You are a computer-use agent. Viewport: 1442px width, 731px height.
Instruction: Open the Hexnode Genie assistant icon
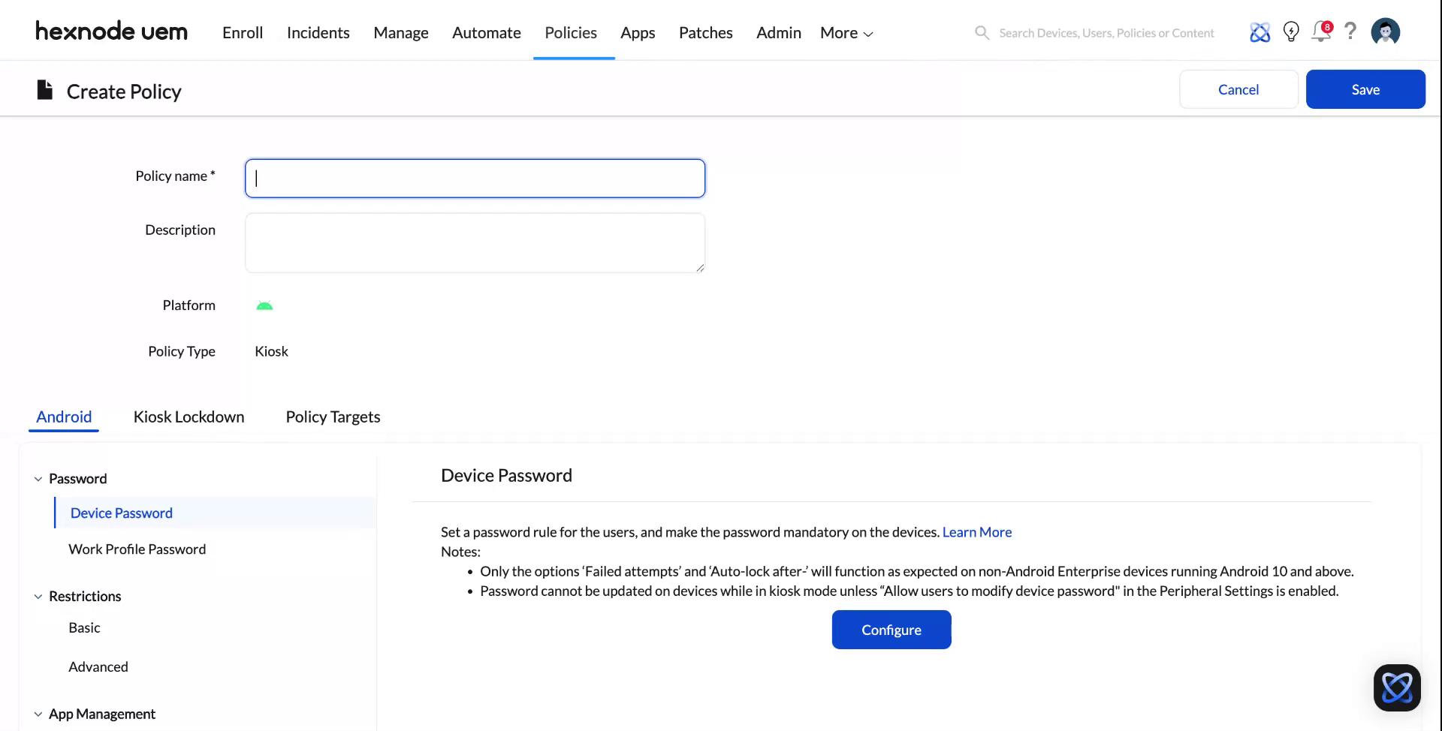[1259, 32]
